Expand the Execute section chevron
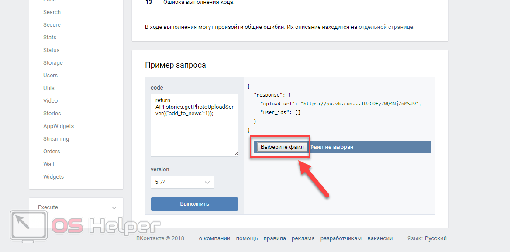Image resolution: width=510 pixels, height=252 pixels. point(114,207)
